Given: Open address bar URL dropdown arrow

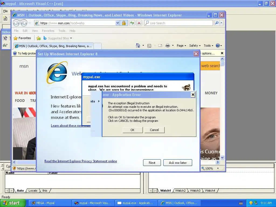Looking at the screenshot, I should (118, 23).
